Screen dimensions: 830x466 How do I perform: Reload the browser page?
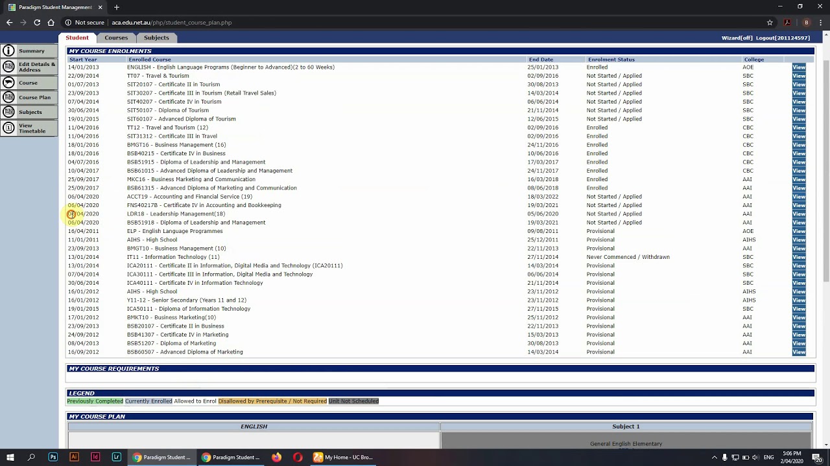click(37, 23)
